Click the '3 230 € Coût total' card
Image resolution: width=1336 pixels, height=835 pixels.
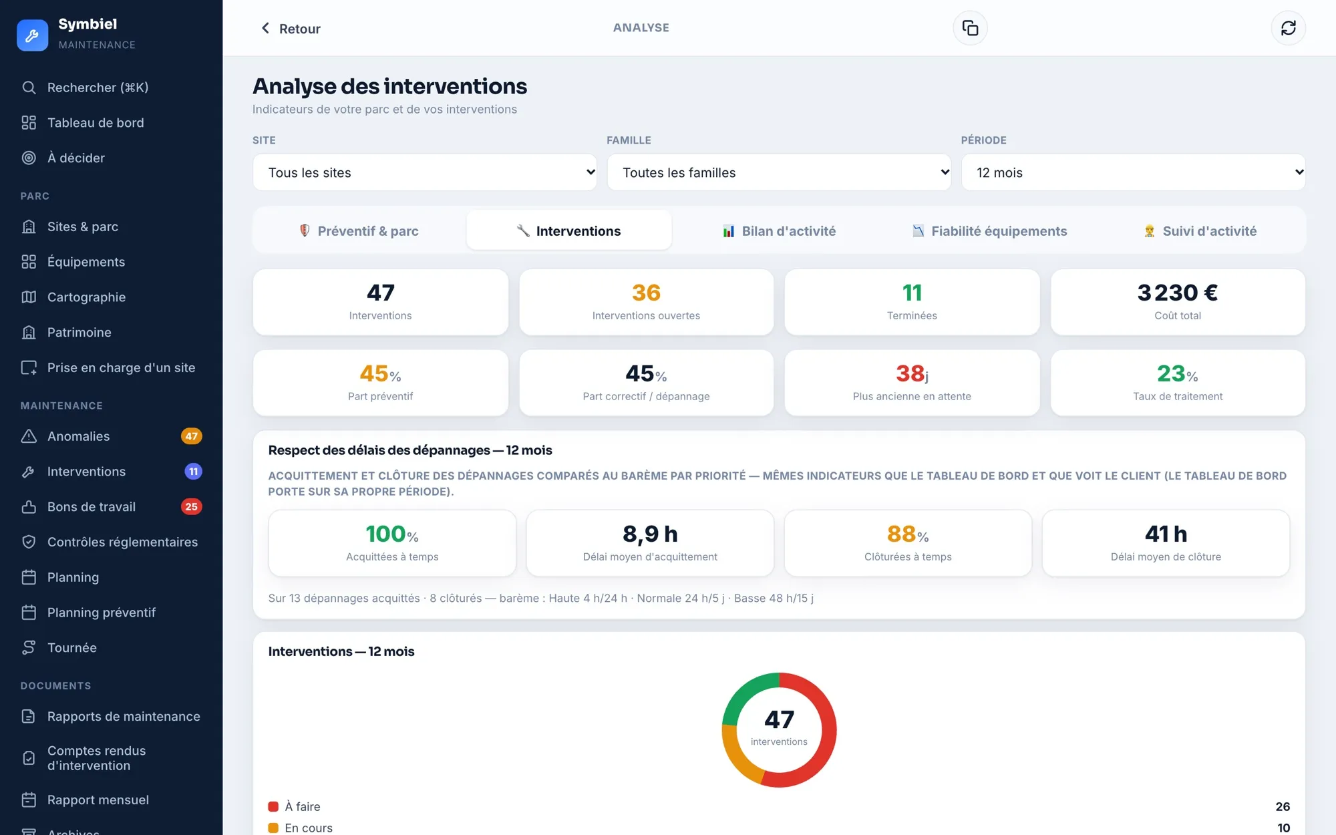(1178, 303)
